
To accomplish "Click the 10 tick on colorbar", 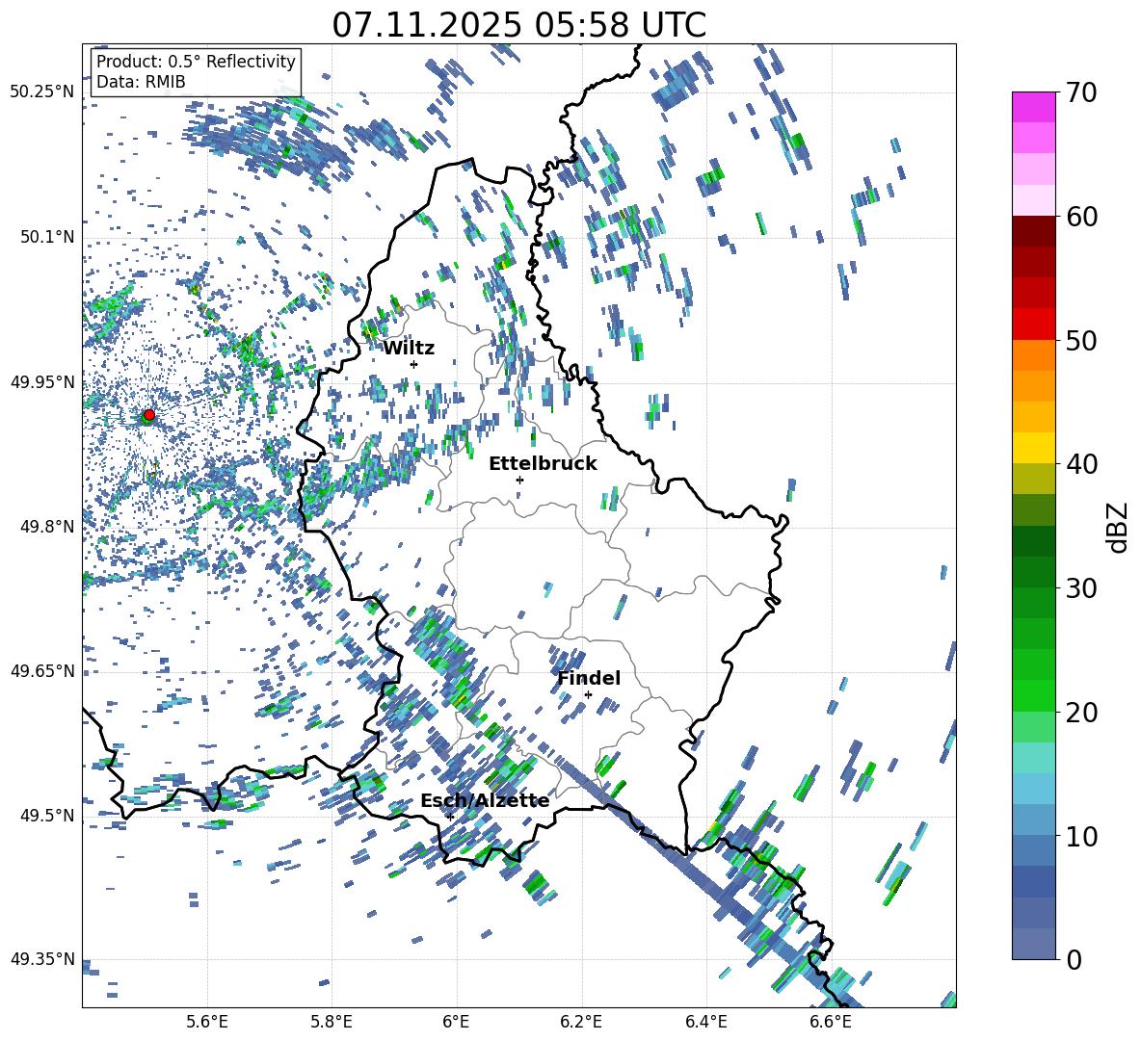I will point(1081,837).
